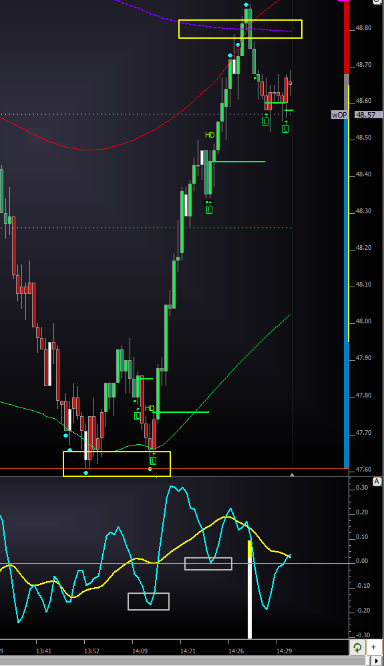Viewport: 384px width, 666px height.
Task: Click the 47.70 price axis label
Action: pyautogui.click(x=363, y=433)
